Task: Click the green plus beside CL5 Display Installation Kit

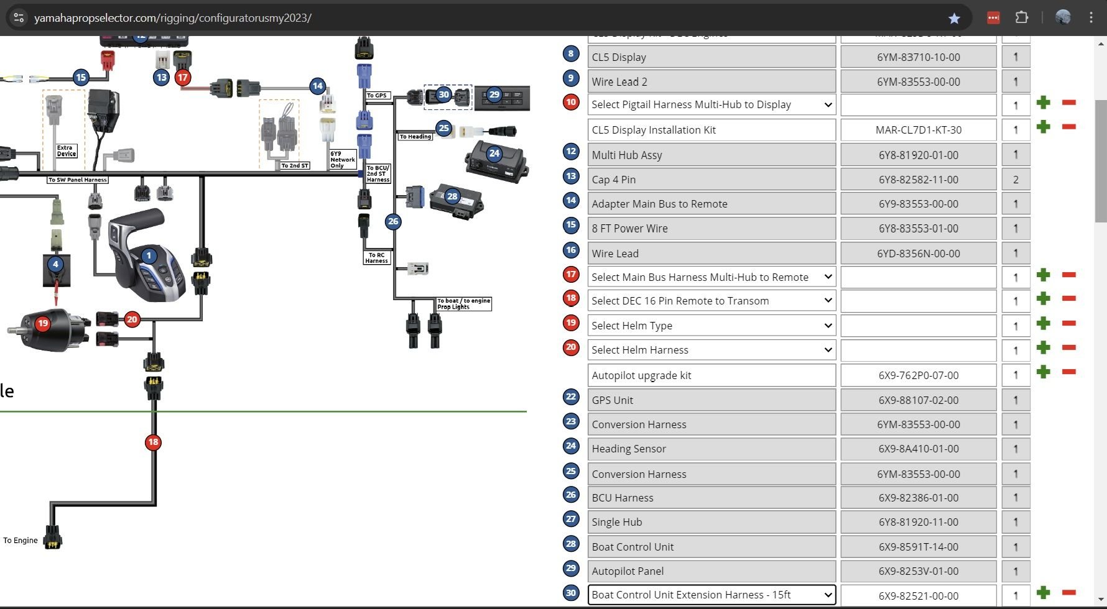Action: (x=1044, y=127)
